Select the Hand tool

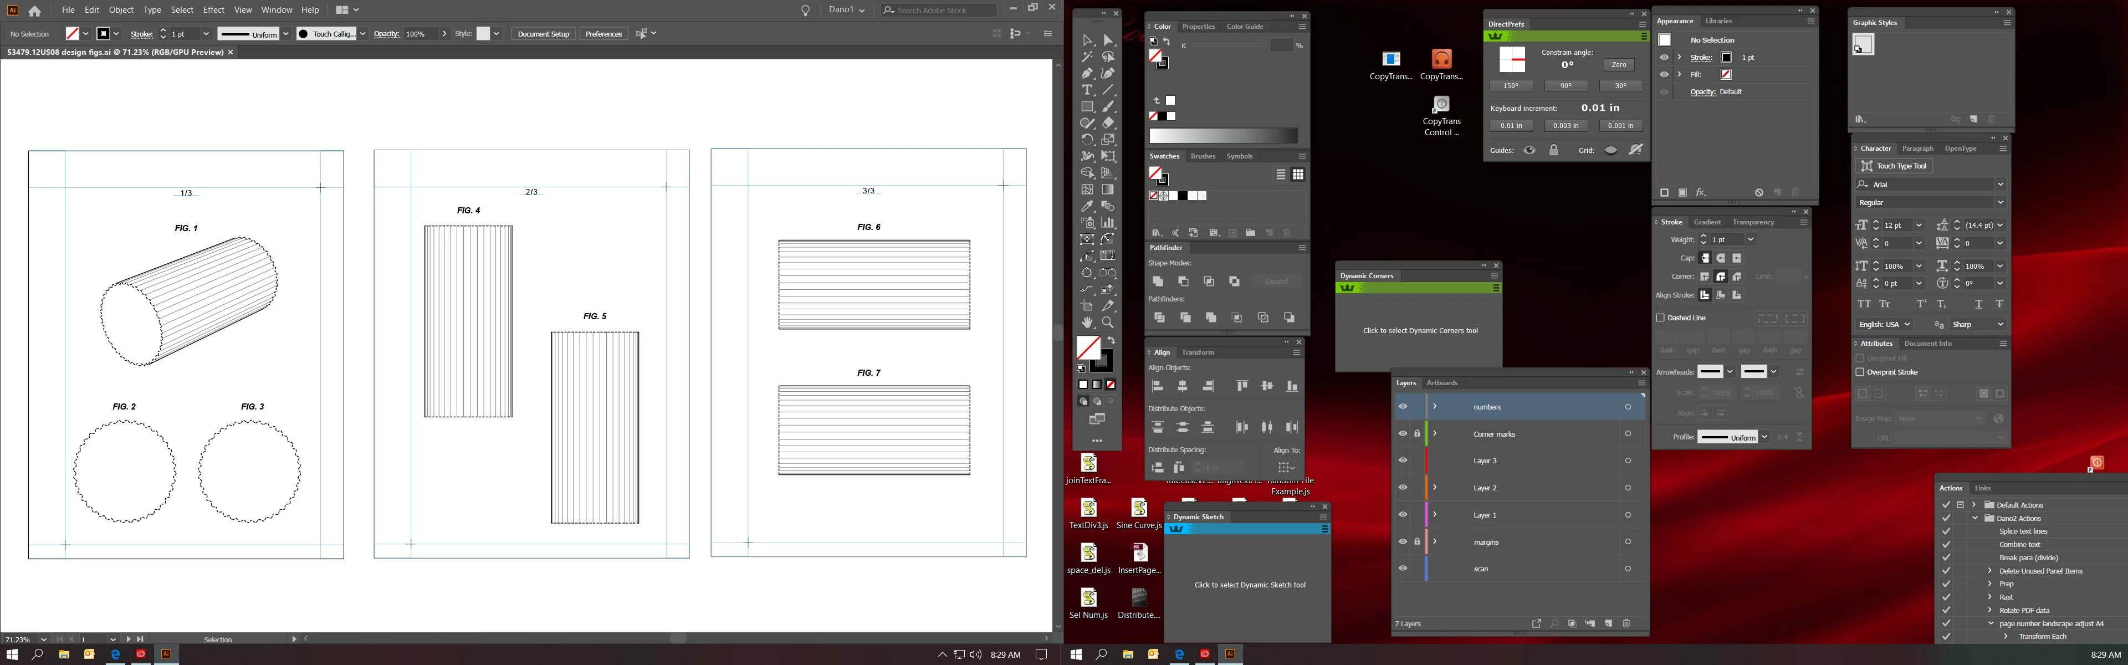1087,322
